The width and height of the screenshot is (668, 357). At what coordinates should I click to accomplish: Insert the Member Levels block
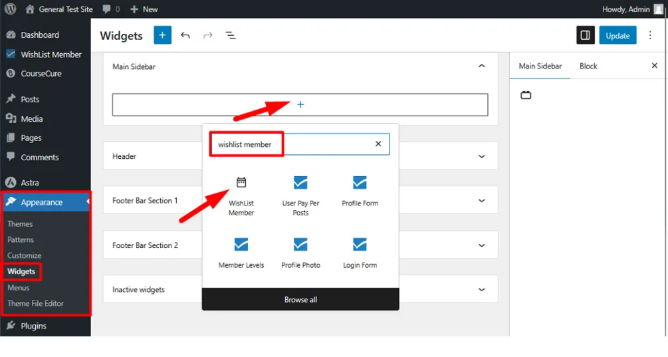241,253
